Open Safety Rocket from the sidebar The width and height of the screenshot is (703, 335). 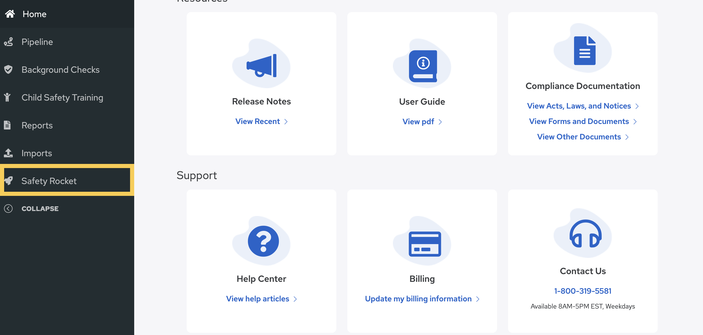67,181
